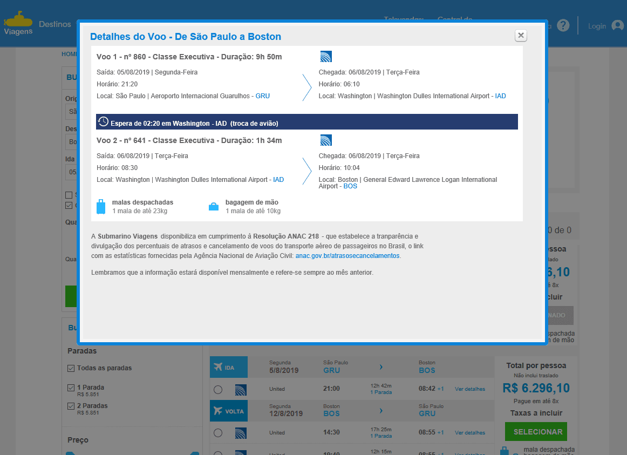Image resolution: width=627 pixels, height=455 pixels.
Task: Open Ver detalhes for 21:00 flight
Action: [x=470, y=389]
